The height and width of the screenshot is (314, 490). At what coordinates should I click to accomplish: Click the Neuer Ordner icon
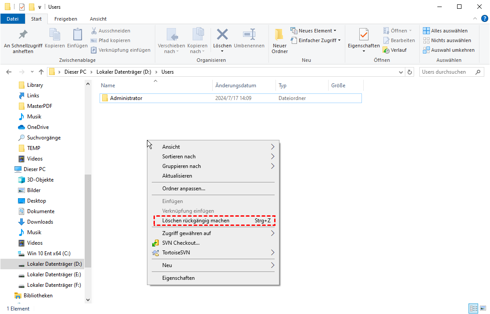pyautogui.click(x=279, y=35)
